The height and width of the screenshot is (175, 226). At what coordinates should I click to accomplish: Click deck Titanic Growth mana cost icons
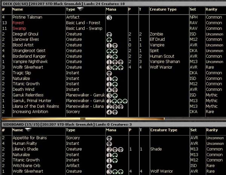coord(112,84)
